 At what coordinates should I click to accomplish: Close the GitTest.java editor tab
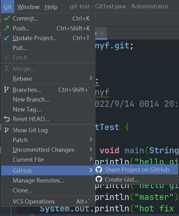click(102, 33)
